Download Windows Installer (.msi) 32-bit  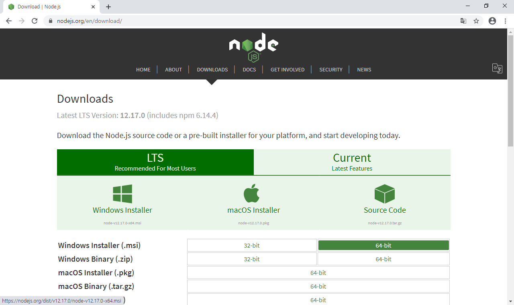[x=252, y=246]
